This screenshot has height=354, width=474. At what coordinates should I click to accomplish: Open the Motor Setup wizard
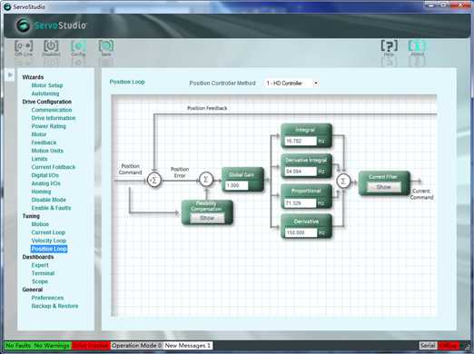[x=47, y=85]
